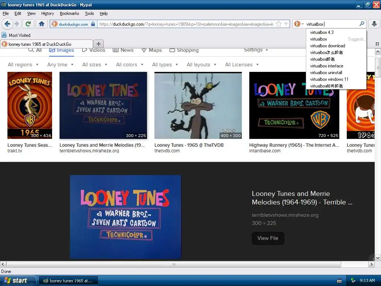
Task: Open the Seven Arts Cartoon 300 × 225 thumbnail
Action: [103, 105]
